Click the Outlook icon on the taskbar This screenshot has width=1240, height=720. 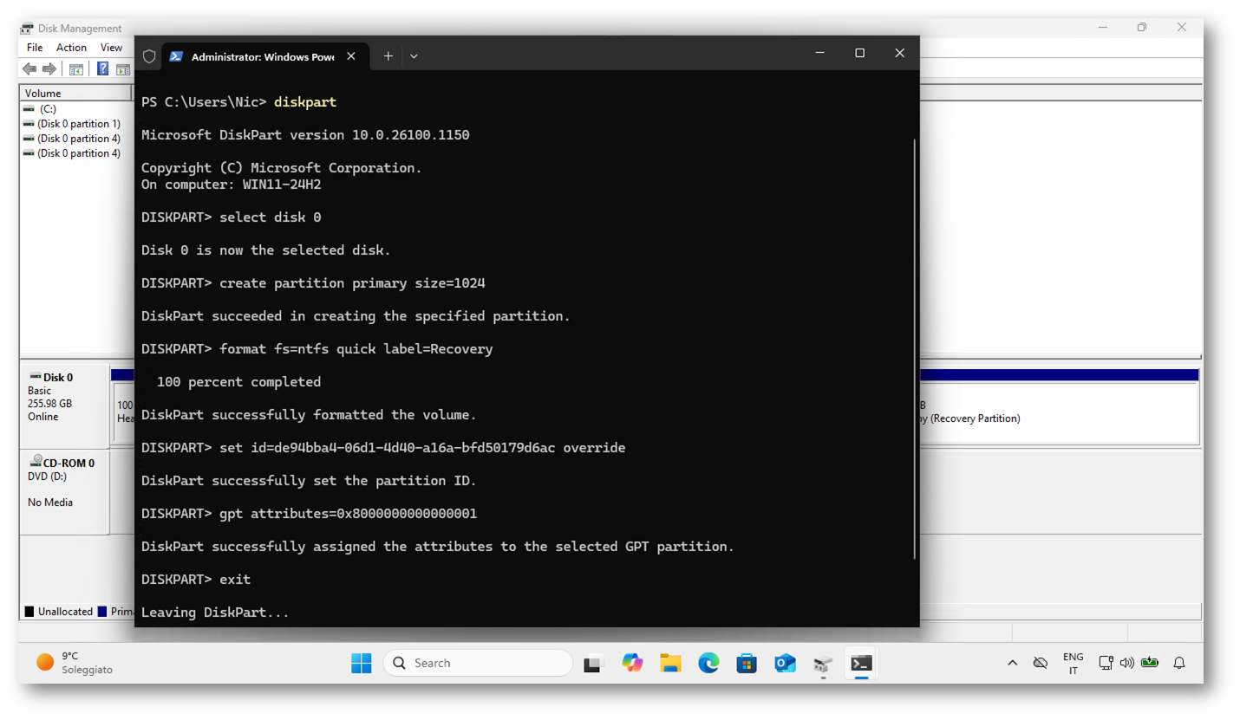785,664
